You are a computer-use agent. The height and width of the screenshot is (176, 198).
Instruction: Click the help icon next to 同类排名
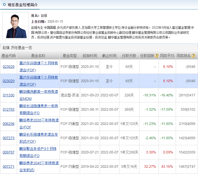pyautogui.click(x=193, y=56)
